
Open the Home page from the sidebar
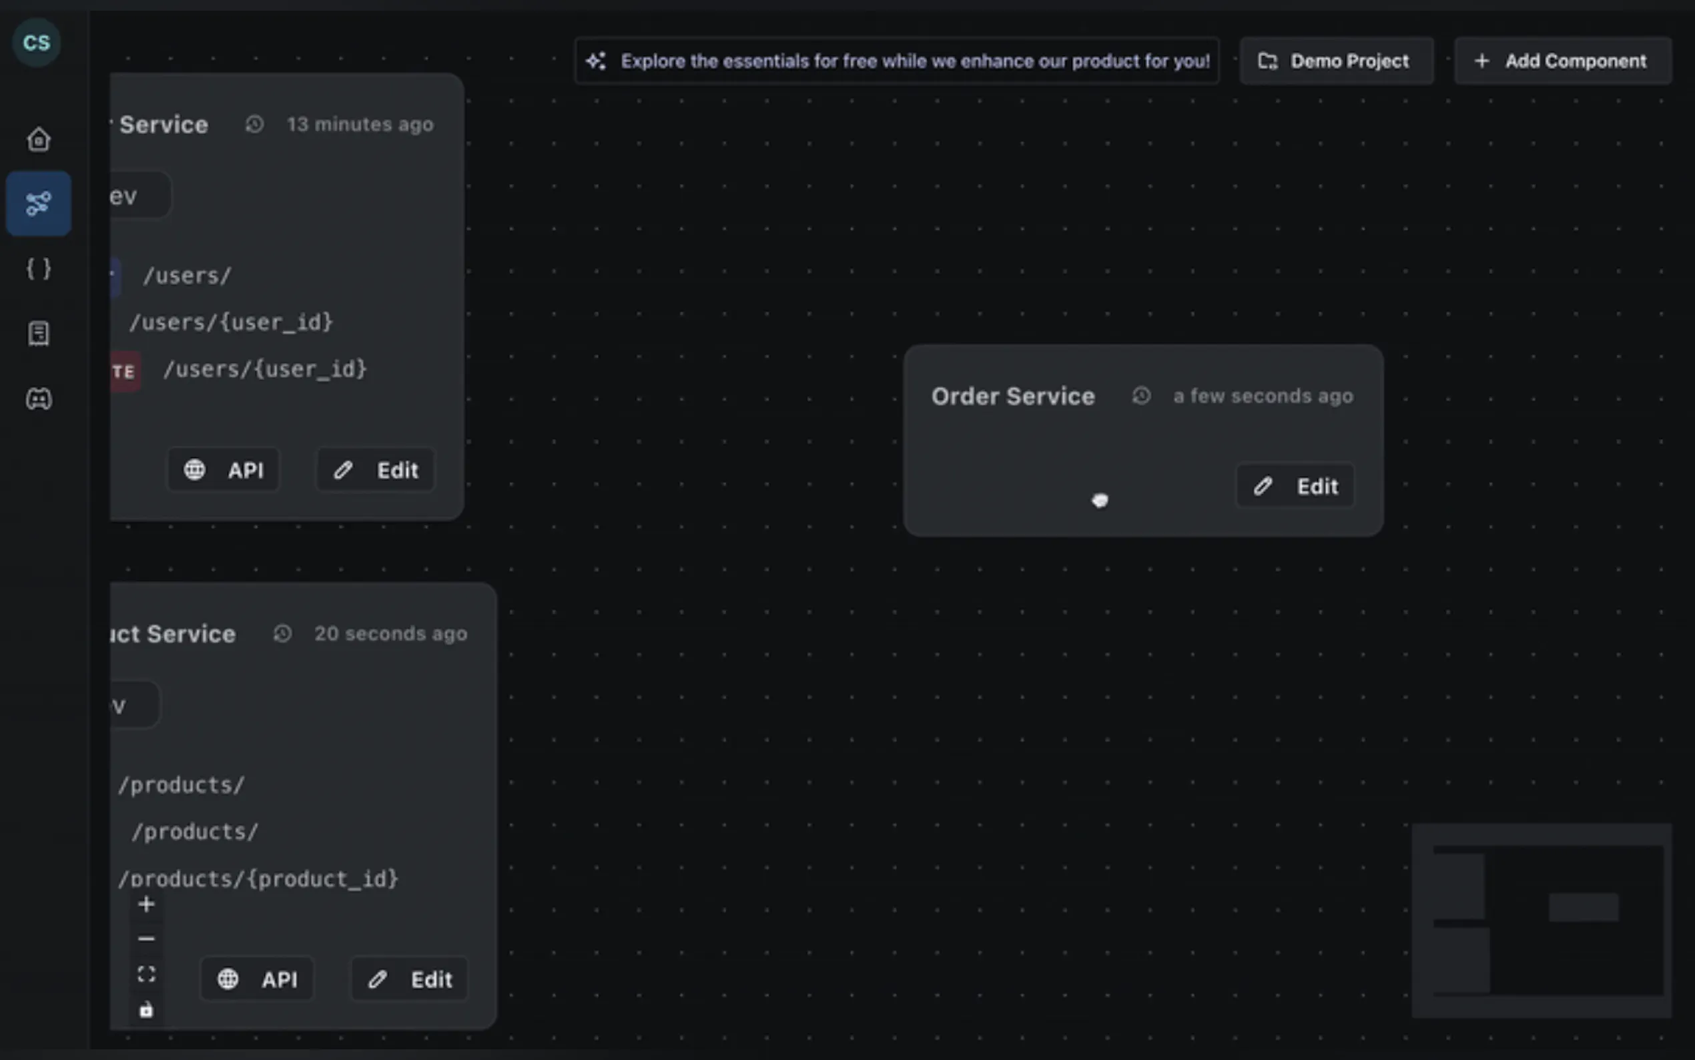[39, 140]
